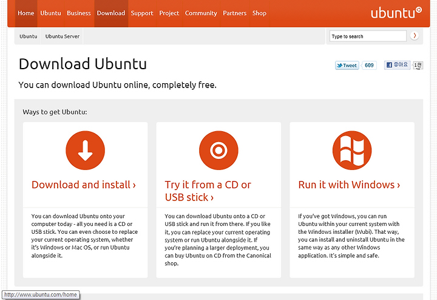
Task: Click the orange Windows logo icon
Action: click(x=352, y=150)
